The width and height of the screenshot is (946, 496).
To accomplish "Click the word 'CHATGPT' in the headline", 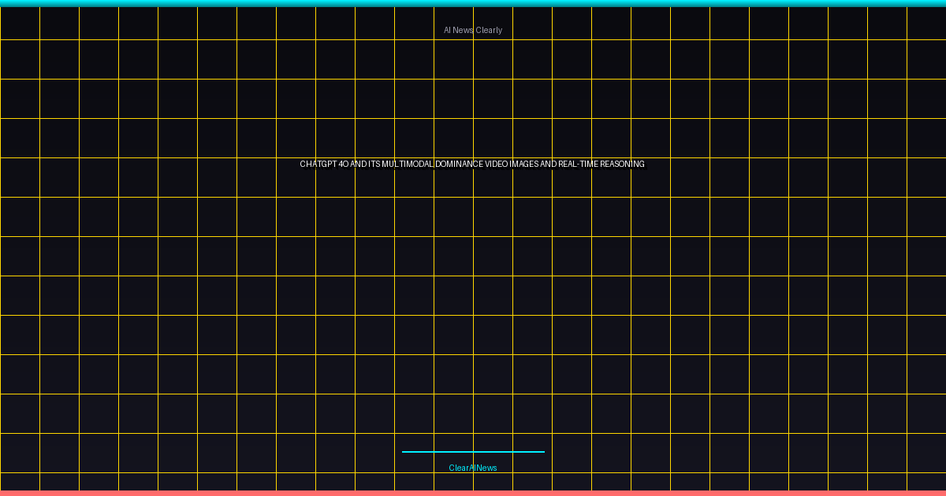I will 318,165.
